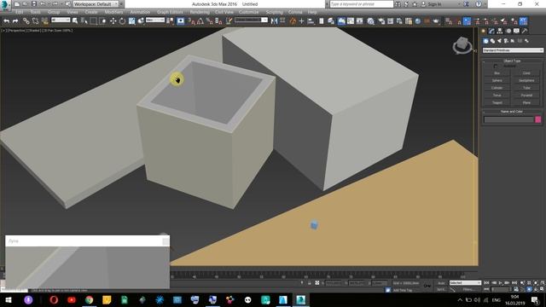Switch to Display tab in command panel
The image size is (546, 307).
point(516,31)
